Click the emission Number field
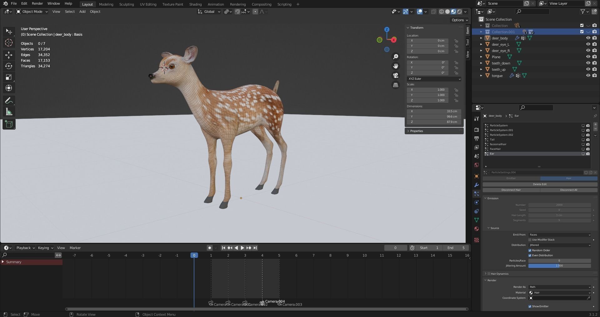Image resolution: width=600 pixels, height=317 pixels. [559, 205]
